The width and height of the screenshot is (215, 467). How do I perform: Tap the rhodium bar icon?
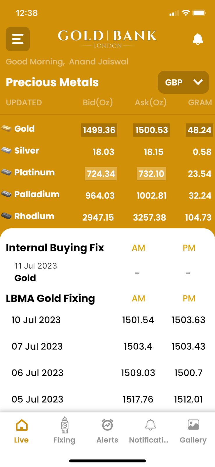(6, 216)
